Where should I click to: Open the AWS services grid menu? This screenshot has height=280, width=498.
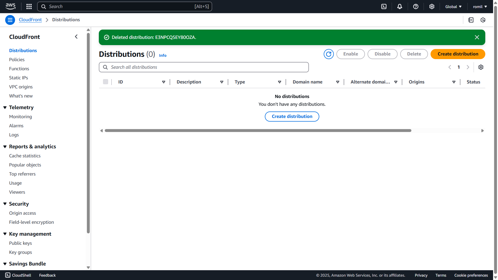(x=29, y=6)
